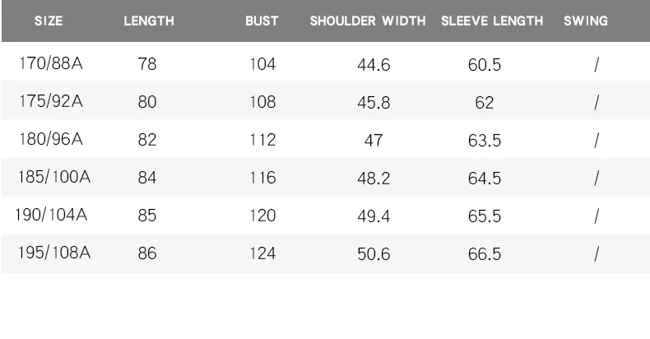Click sleeve length value 63.5

[x=484, y=141]
